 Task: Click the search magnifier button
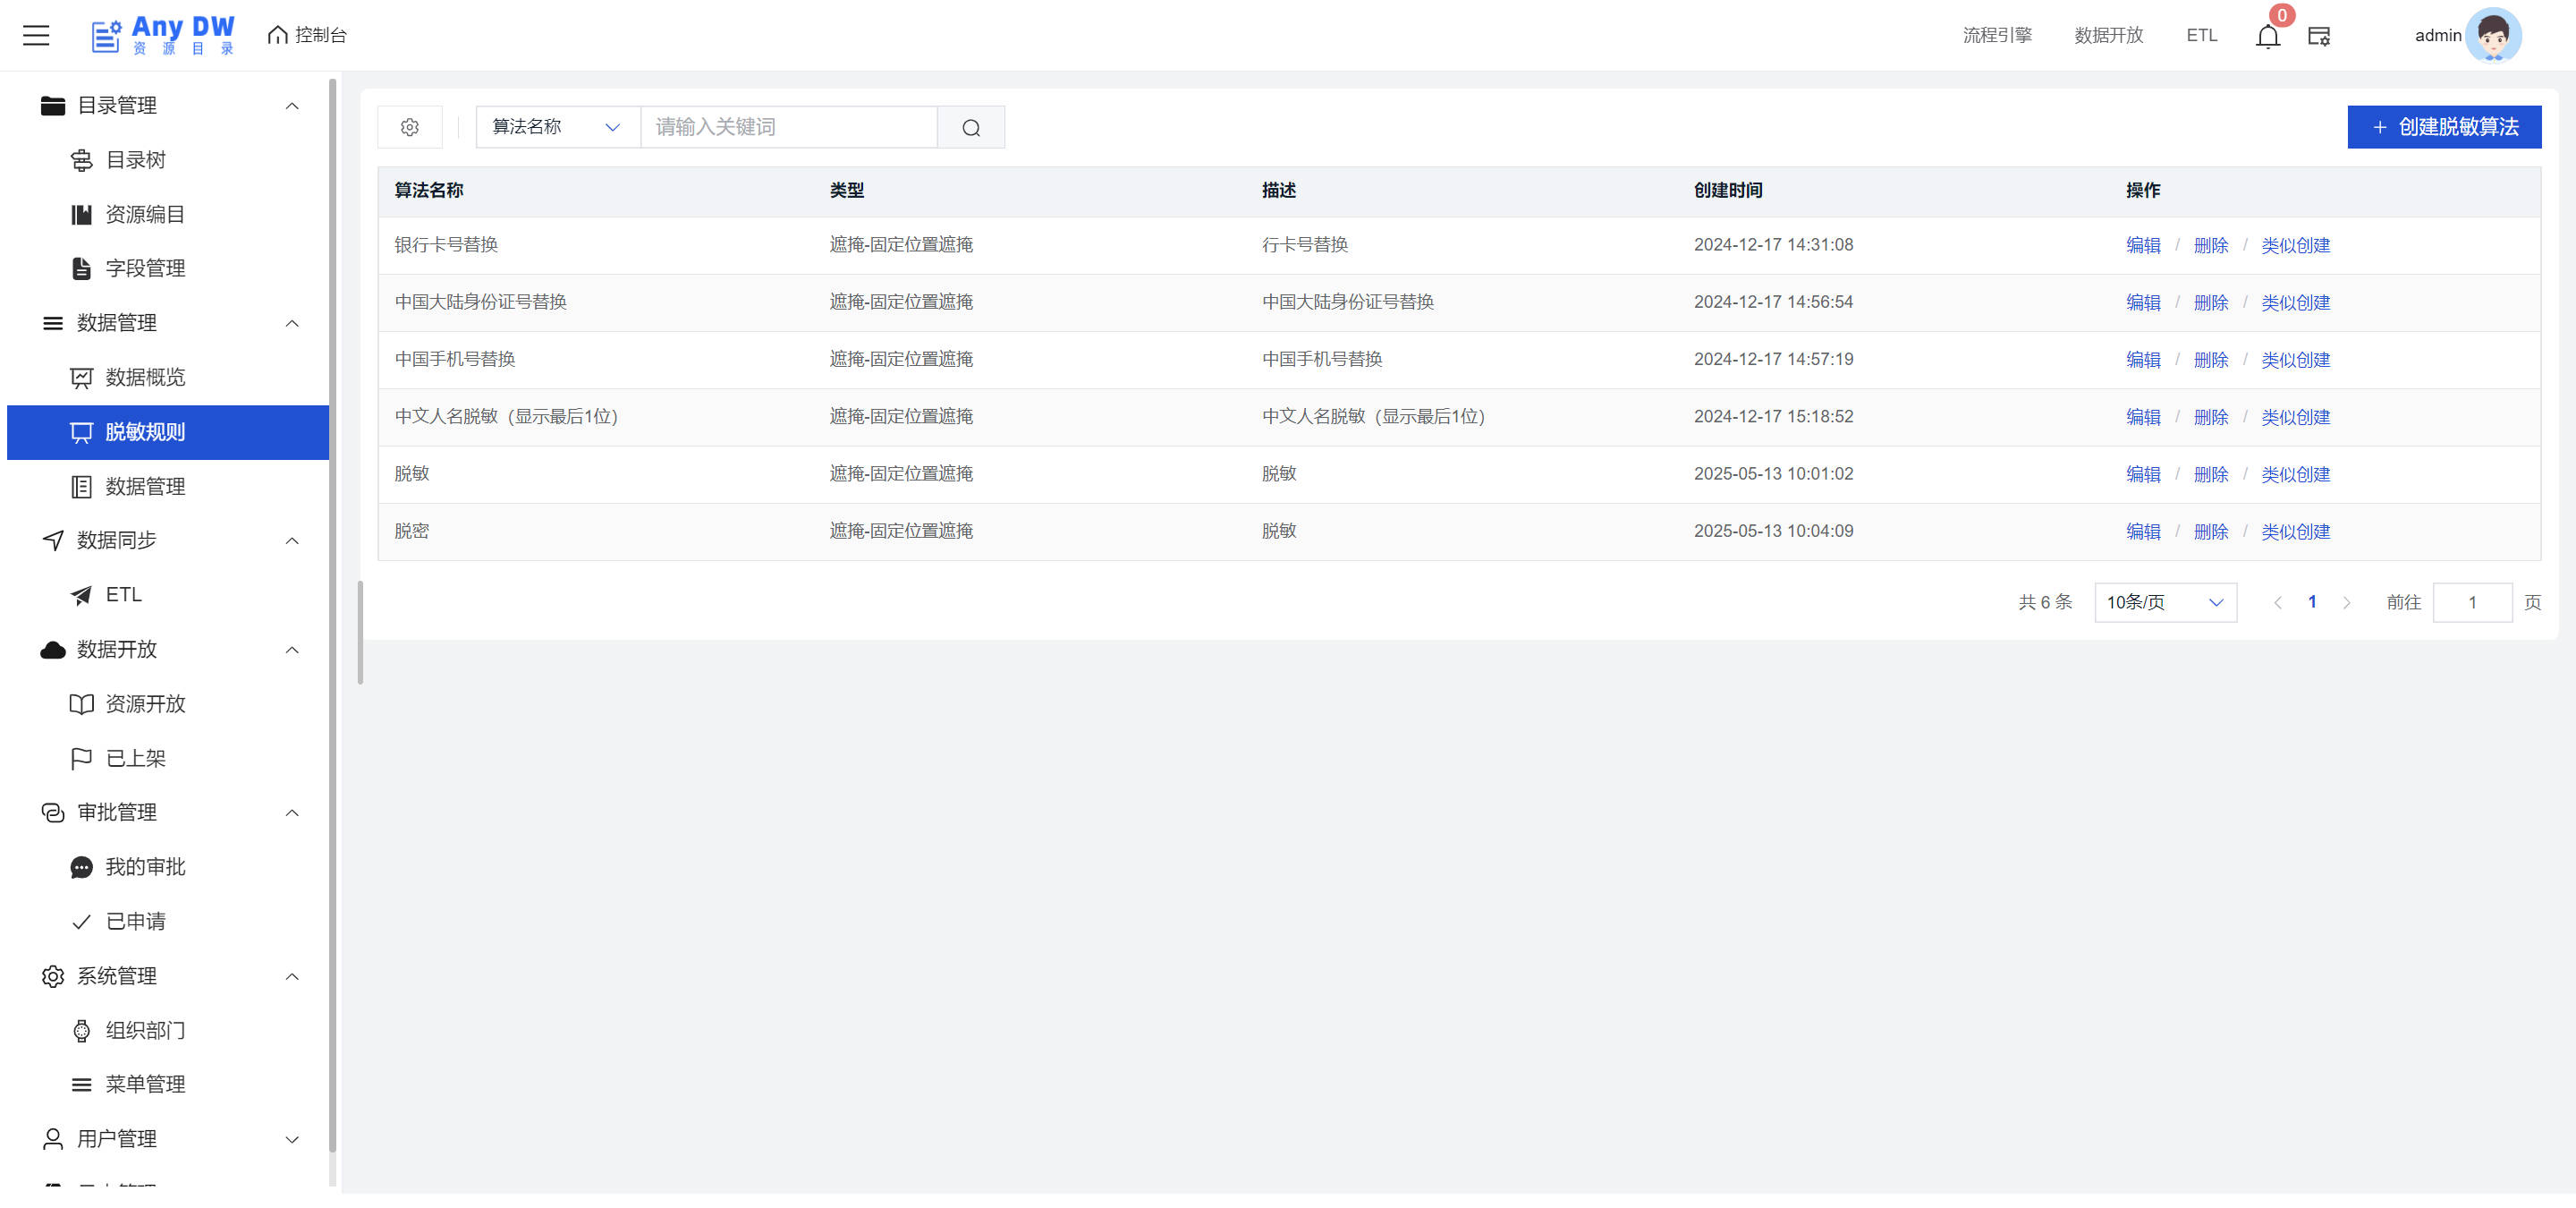coord(970,127)
